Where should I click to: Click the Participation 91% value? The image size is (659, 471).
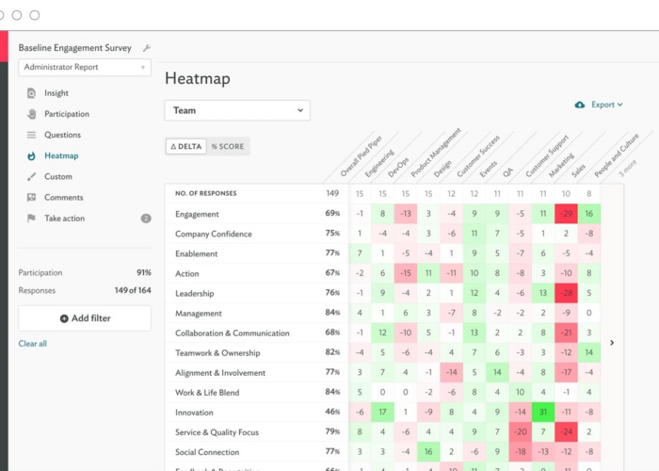[144, 273]
